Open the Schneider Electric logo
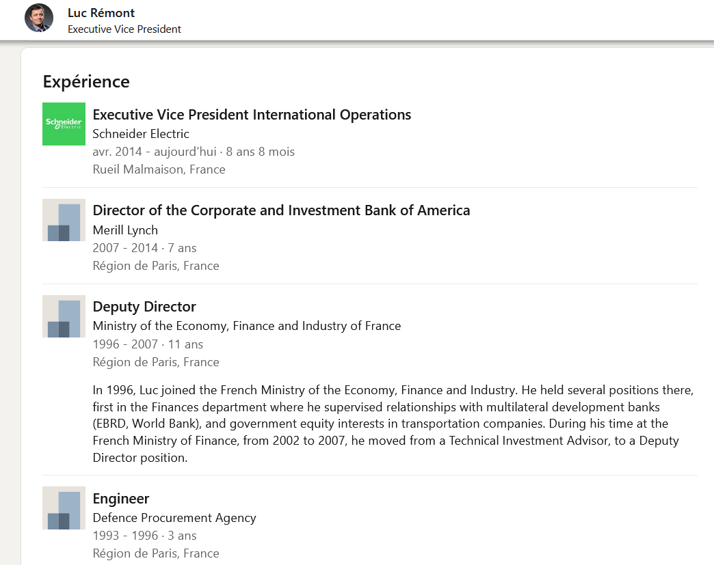Viewport: 714px width, 565px height. 64,124
